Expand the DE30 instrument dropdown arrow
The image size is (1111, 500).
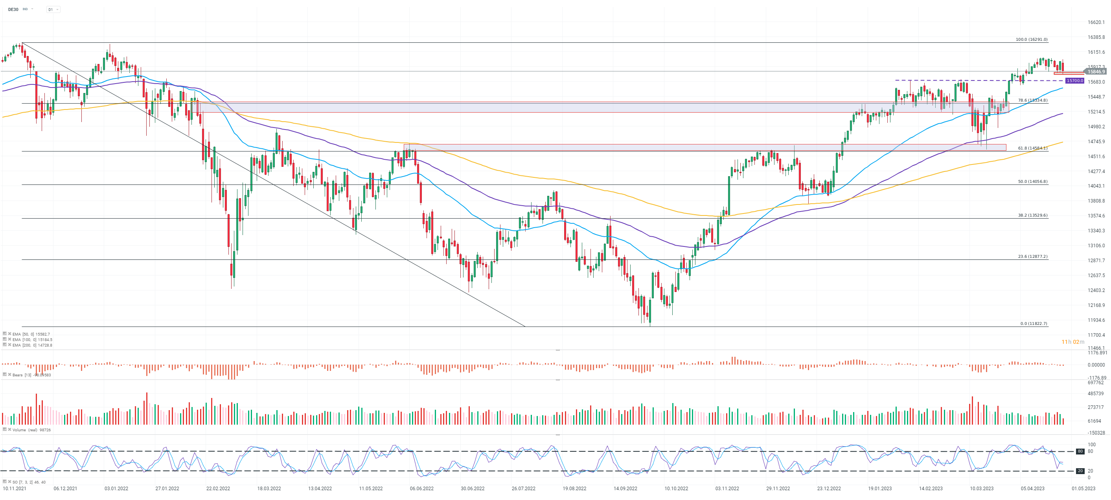[32, 9]
